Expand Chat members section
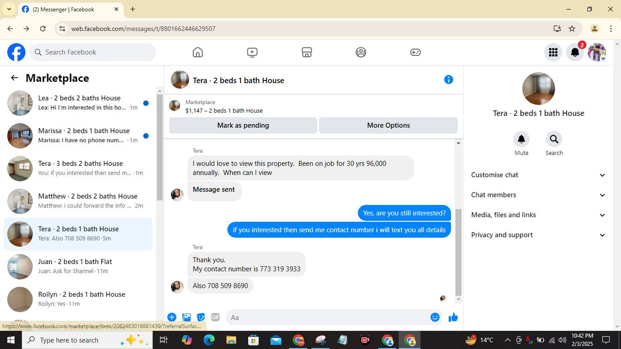Image resolution: width=621 pixels, height=349 pixels. 538,195
